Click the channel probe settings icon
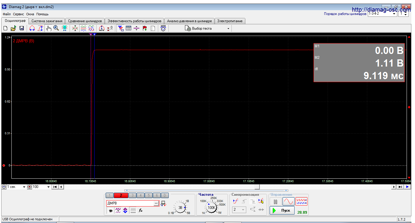The width and height of the screenshot is (415, 223). (x=163, y=203)
